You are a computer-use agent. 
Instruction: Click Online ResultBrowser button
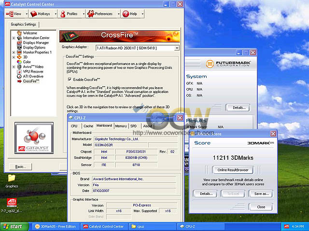(233, 170)
